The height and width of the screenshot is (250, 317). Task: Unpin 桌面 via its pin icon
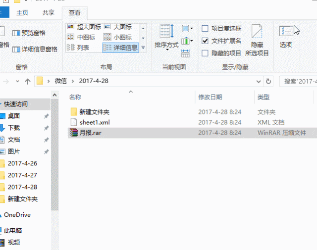(x=46, y=116)
